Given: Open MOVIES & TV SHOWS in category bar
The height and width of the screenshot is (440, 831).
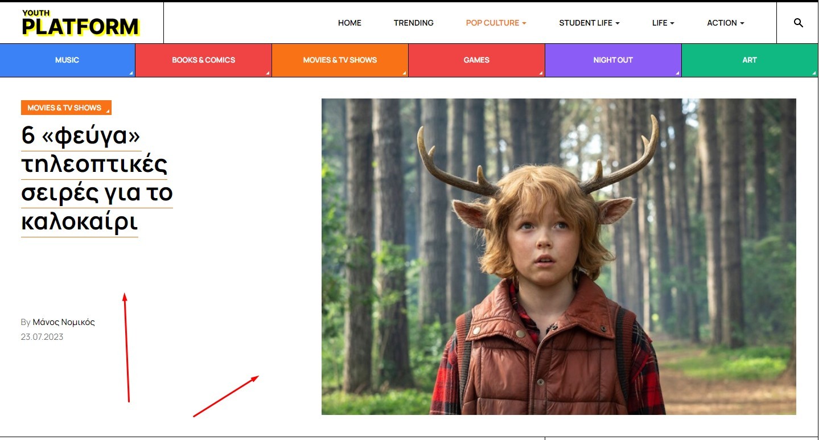Looking at the screenshot, I should (340, 60).
